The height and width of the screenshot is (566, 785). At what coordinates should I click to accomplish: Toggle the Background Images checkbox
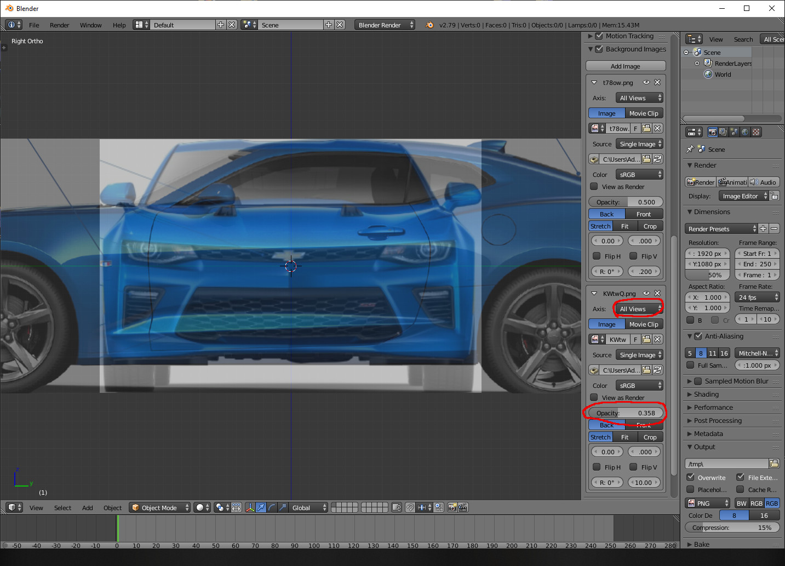pos(599,49)
